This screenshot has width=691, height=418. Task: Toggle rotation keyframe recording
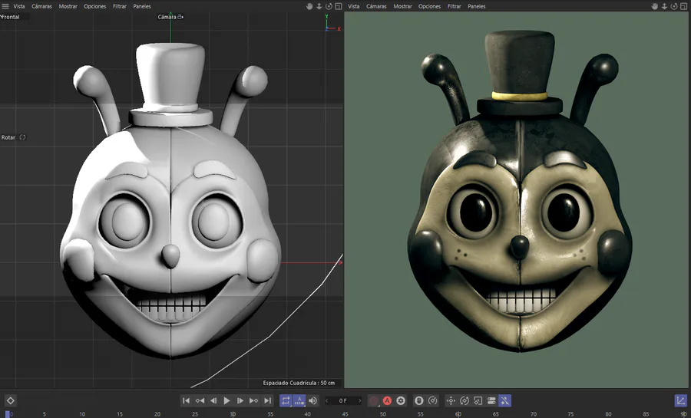coord(464,400)
